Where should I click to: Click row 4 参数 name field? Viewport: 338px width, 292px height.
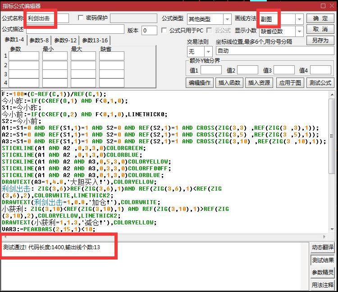tap(24, 83)
